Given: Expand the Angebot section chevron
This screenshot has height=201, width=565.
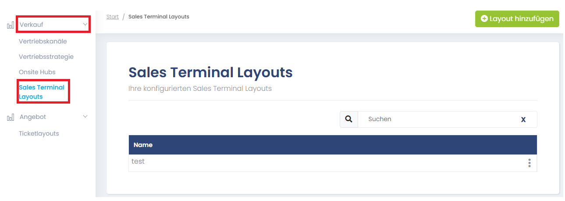Looking at the screenshot, I should 85,117.
